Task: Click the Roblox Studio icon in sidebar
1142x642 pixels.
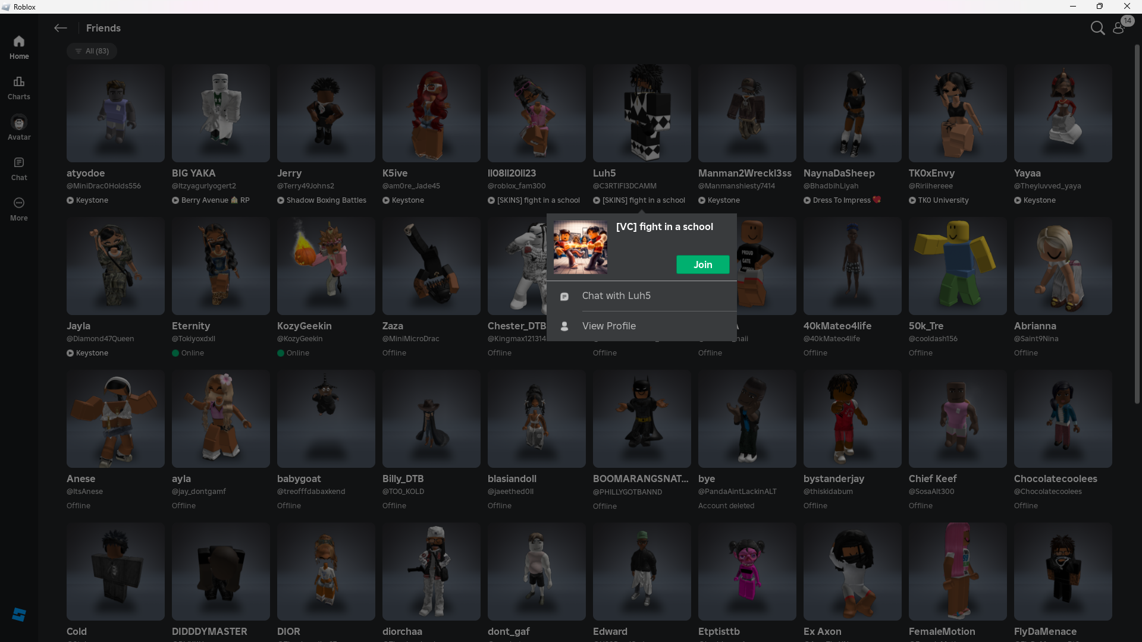Action: tap(19, 615)
